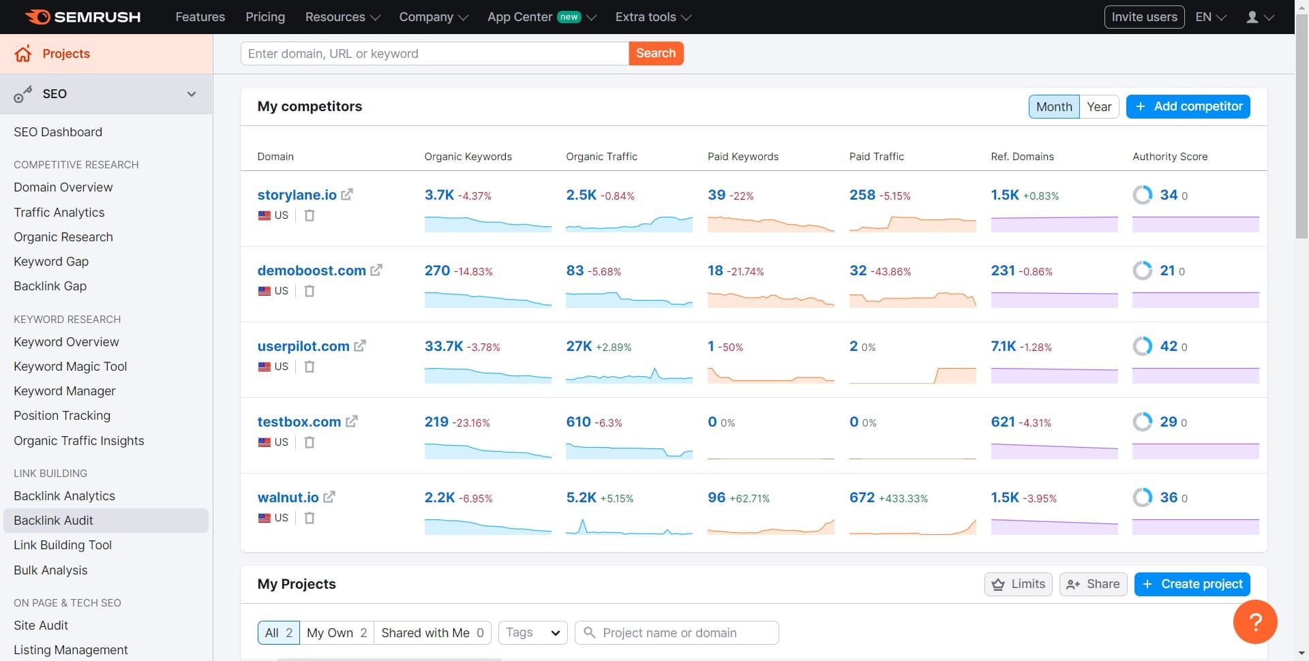The height and width of the screenshot is (661, 1309).
Task: Open the Tags dropdown
Action: [x=532, y=632]
